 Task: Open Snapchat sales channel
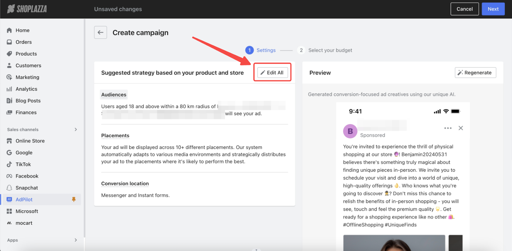(27, 188)
